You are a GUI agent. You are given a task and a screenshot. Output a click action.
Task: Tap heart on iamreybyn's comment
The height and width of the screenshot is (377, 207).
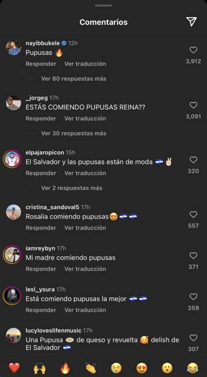(193, 256)
